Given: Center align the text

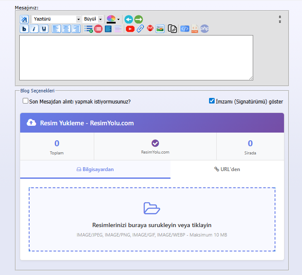Looking at the screenshot, I should 66,29.
